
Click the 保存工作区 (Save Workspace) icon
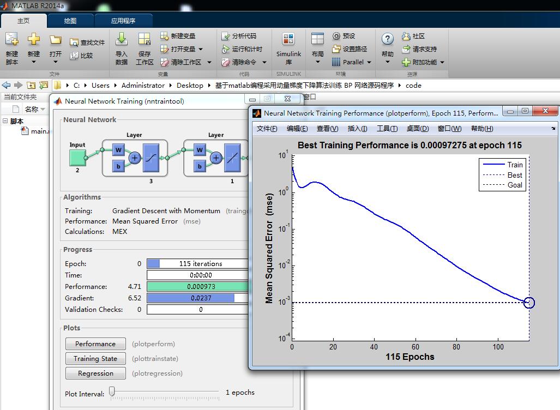coord(144,39)
